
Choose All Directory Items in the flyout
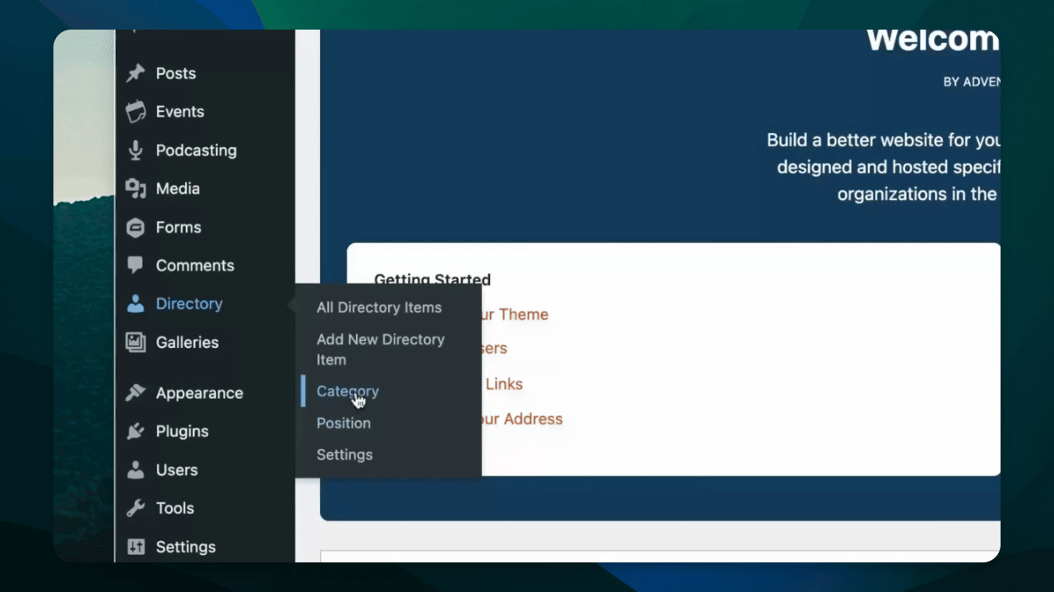(x=379, y=308)
